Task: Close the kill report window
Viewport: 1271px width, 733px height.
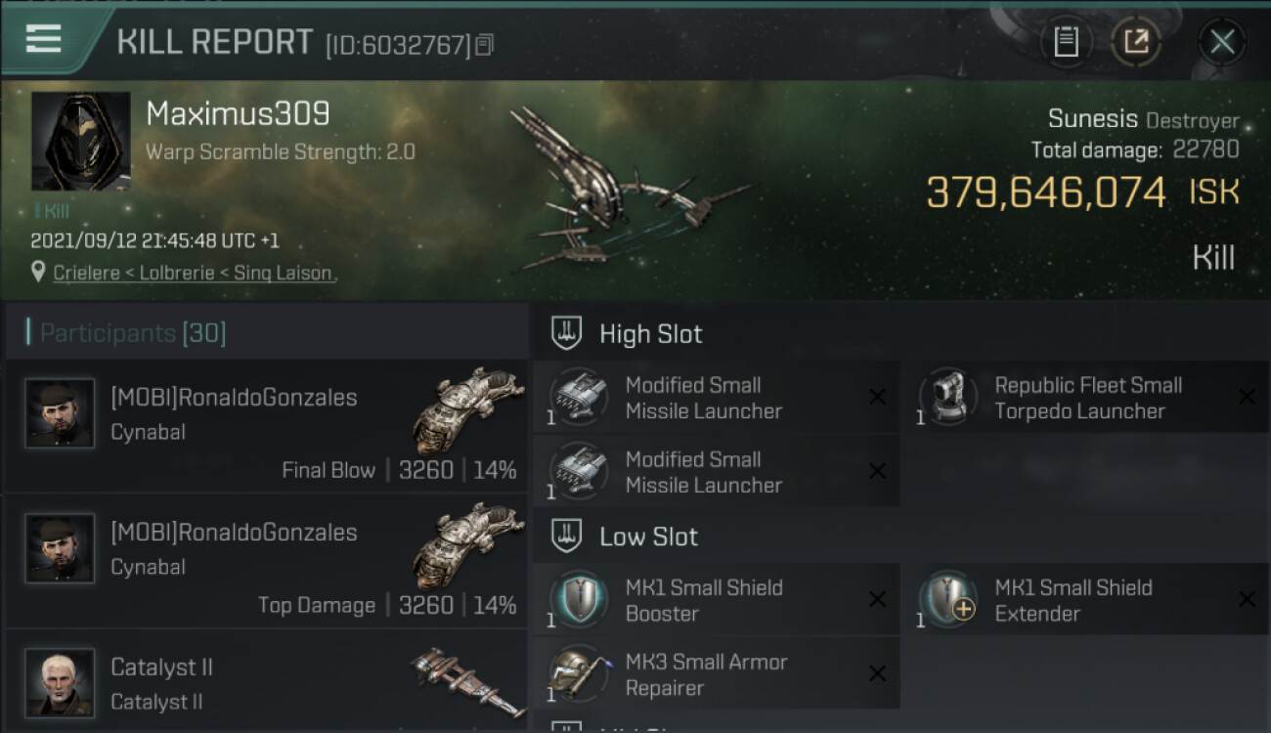Action: pos(1222,42)
